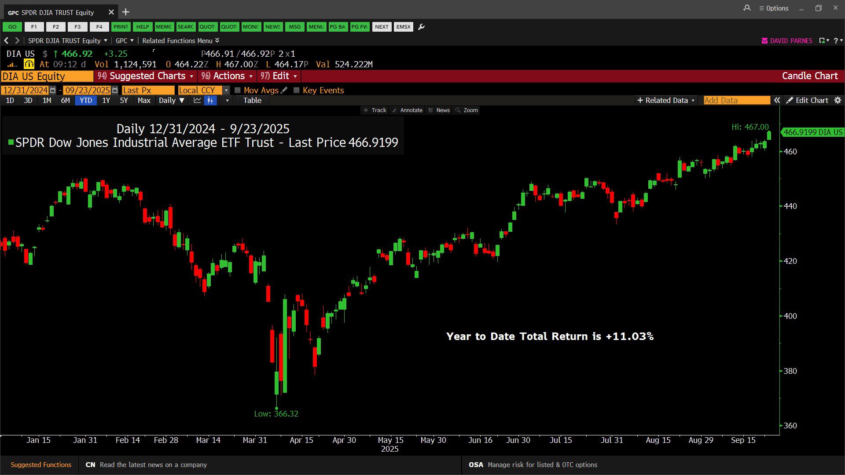Open the start date calendar picker
The height and width of the screenshot is (475, 845).
[53, 90]
